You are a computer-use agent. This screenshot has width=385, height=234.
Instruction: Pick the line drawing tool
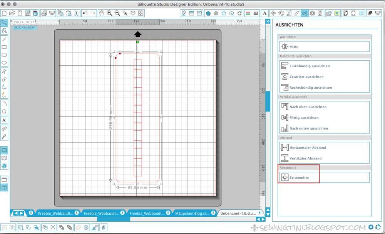(x=4, y=39)
